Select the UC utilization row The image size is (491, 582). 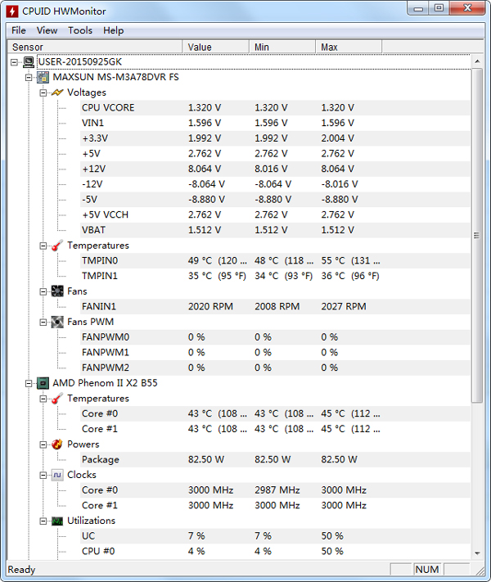[276, 536]
